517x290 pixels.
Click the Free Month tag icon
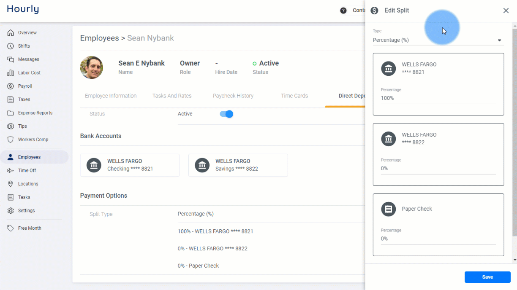[x=11, y=228]
